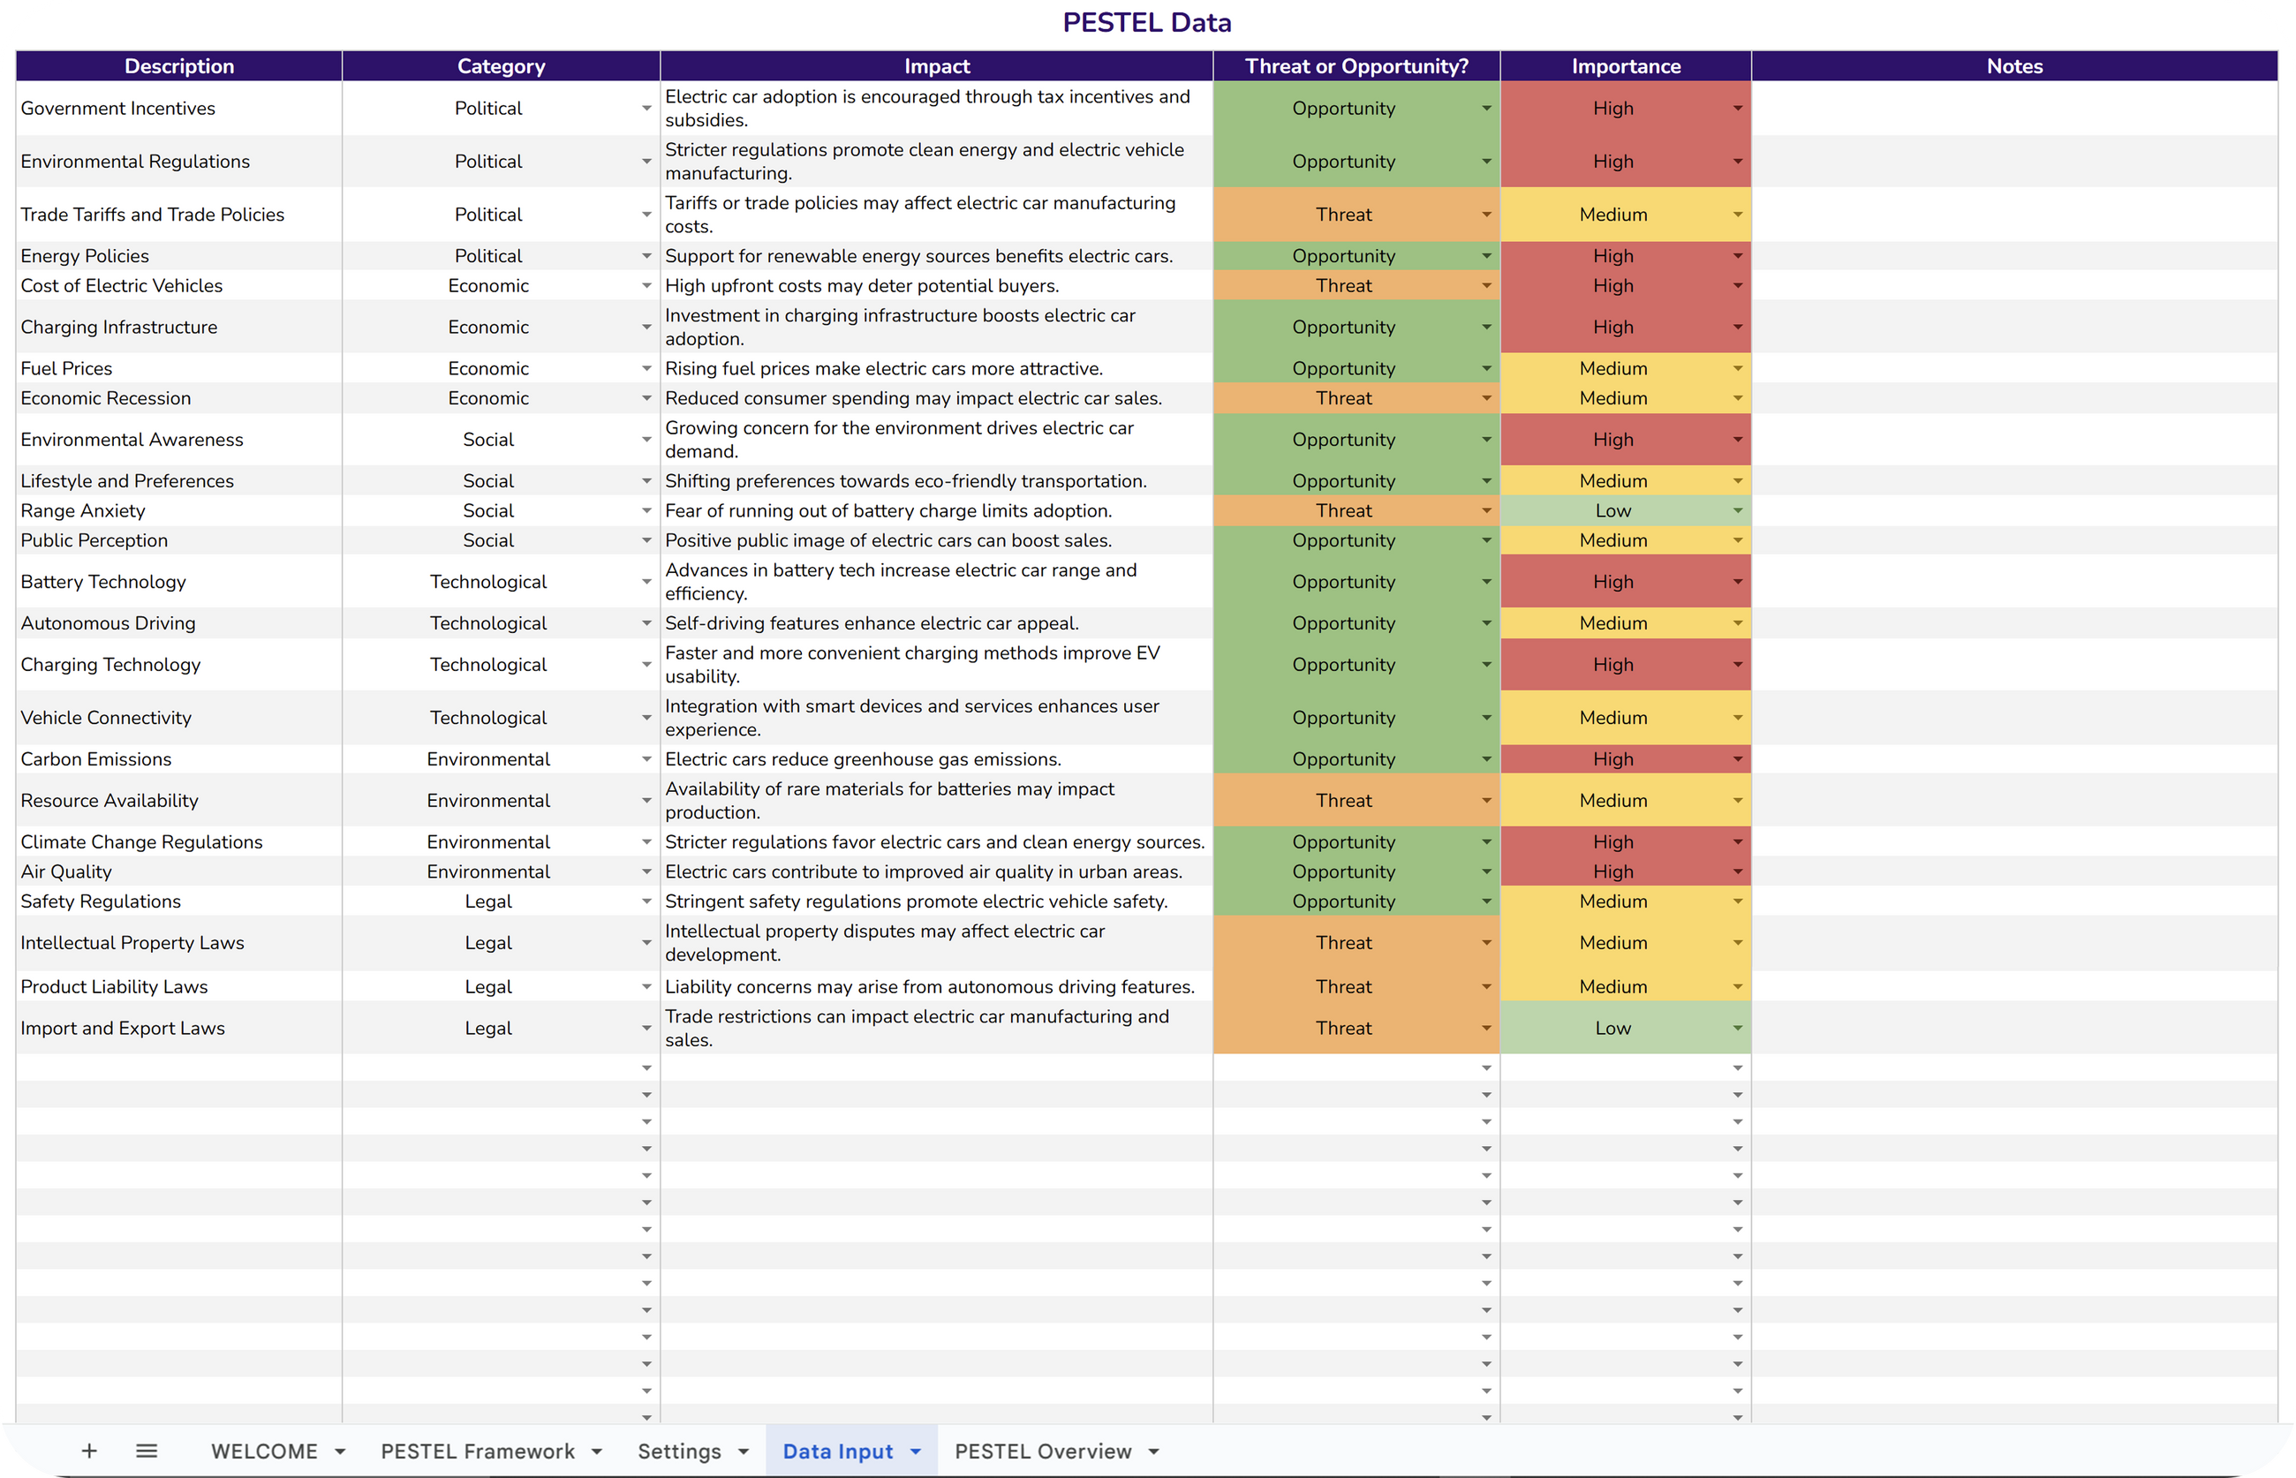
Task: Select the Fuel Prices description cell
Action: 178,368
